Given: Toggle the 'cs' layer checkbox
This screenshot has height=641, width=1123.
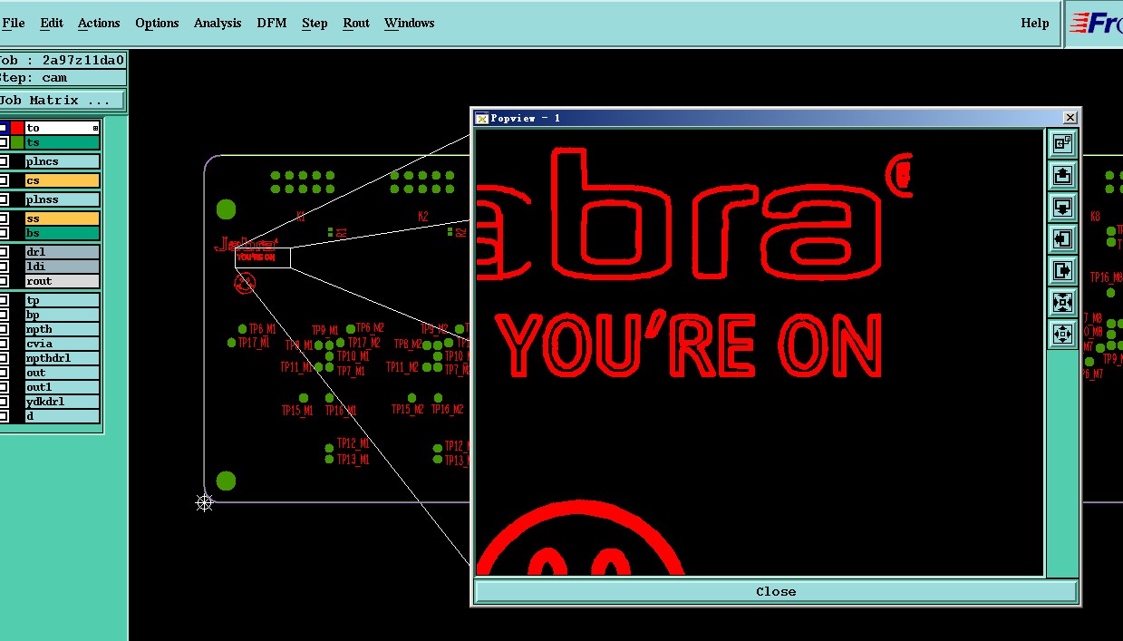Looking at the screenshot, I should pos(4,180).
